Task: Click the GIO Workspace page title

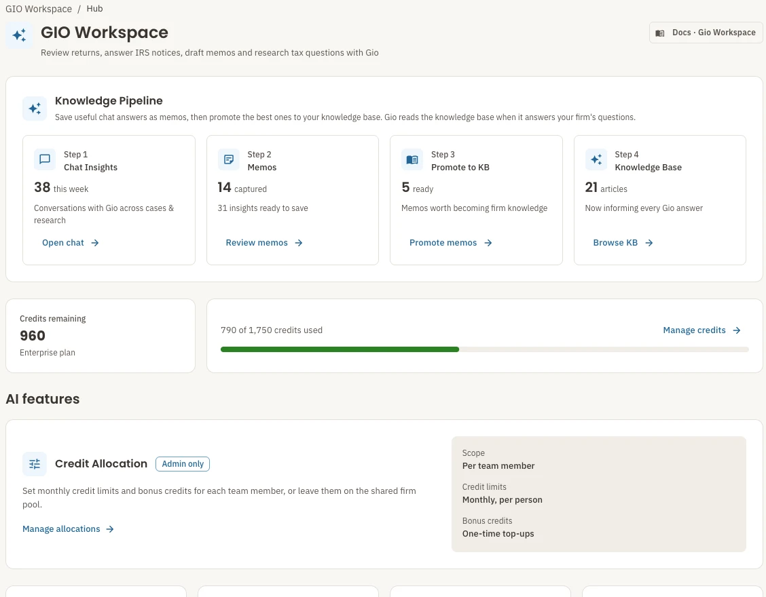Action: 105,32
